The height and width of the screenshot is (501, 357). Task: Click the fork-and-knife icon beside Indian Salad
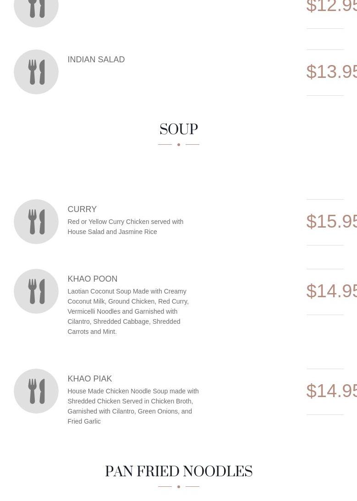pyautogui.click(x=36, y=72)
